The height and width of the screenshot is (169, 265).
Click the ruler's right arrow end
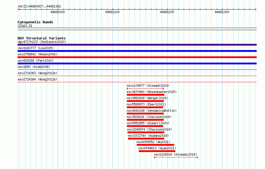pyautogui.click(x=256, y=9)
